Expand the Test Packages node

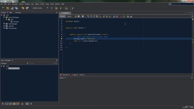point(4,24)
